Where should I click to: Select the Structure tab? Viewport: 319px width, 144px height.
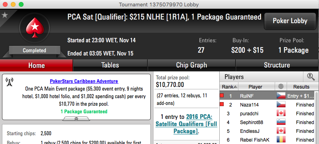pos(277,65)
